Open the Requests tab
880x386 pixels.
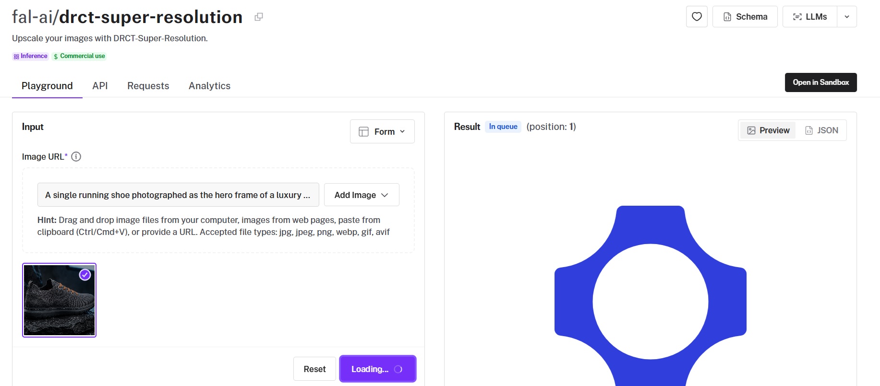pyautogui.click(x=148, y=86)
